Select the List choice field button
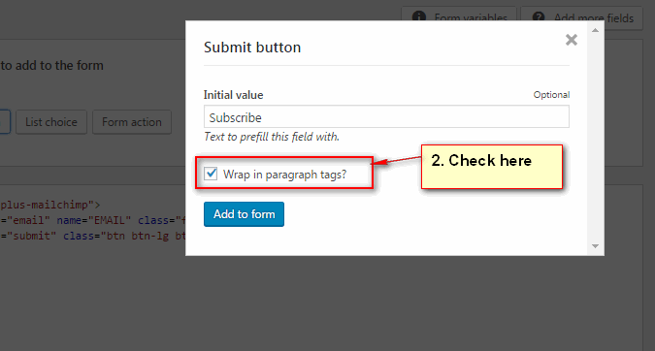The width and height of the screenshot is (655, 351). 51,122
